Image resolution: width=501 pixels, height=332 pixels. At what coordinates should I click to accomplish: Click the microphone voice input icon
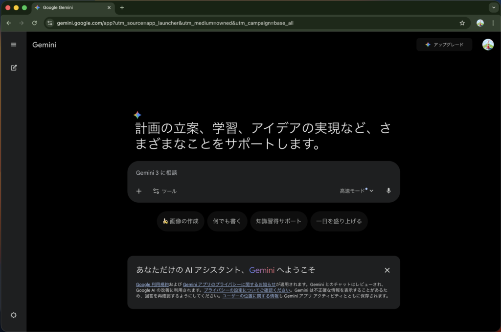[388, 191]
